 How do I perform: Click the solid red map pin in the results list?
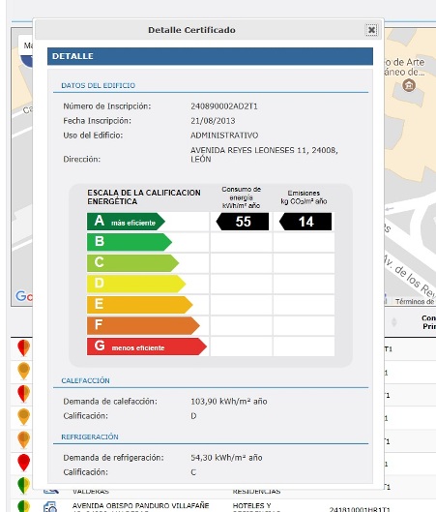24,463
